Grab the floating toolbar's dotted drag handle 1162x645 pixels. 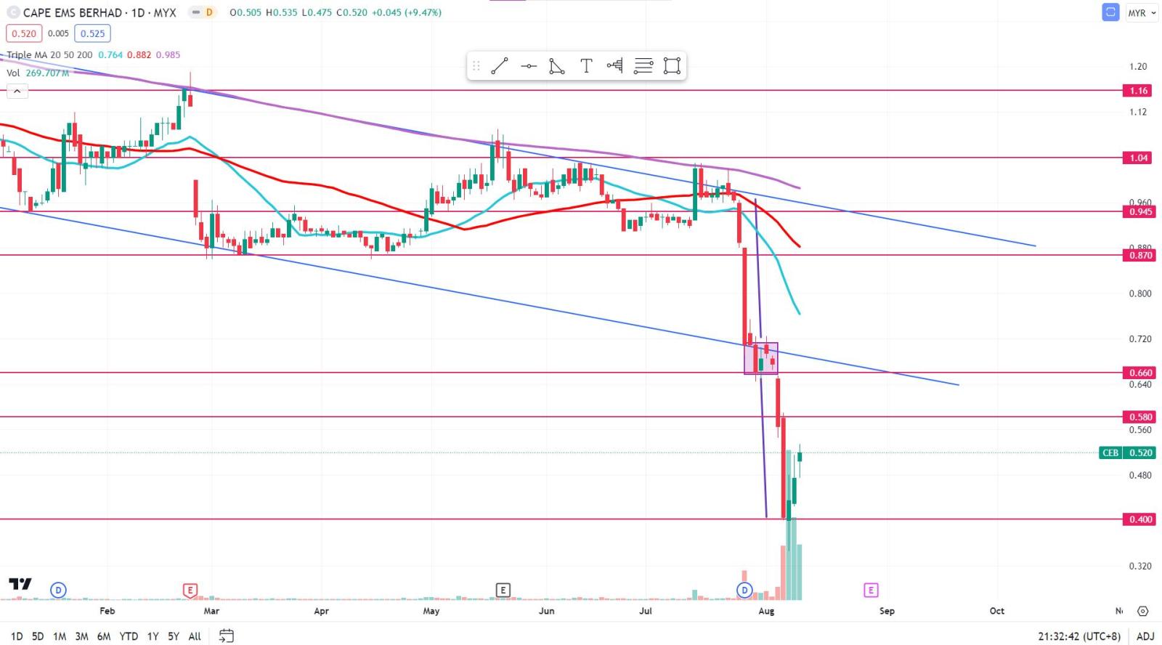pyautogui.click(x=476, y=66)
